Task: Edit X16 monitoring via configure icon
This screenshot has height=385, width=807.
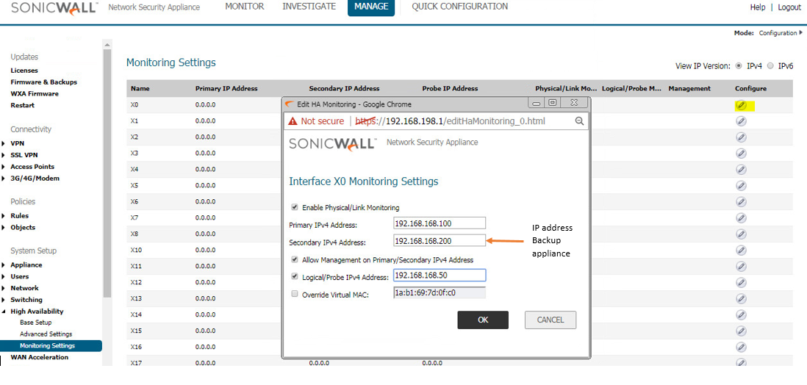Action: tap(741, 347)
